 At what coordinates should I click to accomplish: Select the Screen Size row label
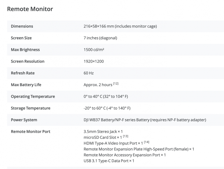[x=21, y=38]
